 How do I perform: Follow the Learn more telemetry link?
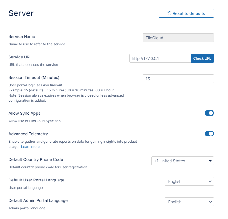[30, 147]
